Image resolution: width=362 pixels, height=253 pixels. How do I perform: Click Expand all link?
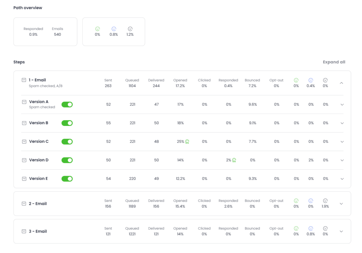[x=334, y=62]
